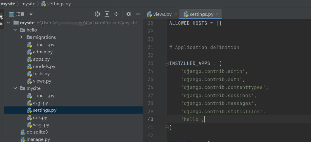Viewport: 311px width, 142px height.
Task: Select models.py in the hello folder
Action: coord(44,66)
